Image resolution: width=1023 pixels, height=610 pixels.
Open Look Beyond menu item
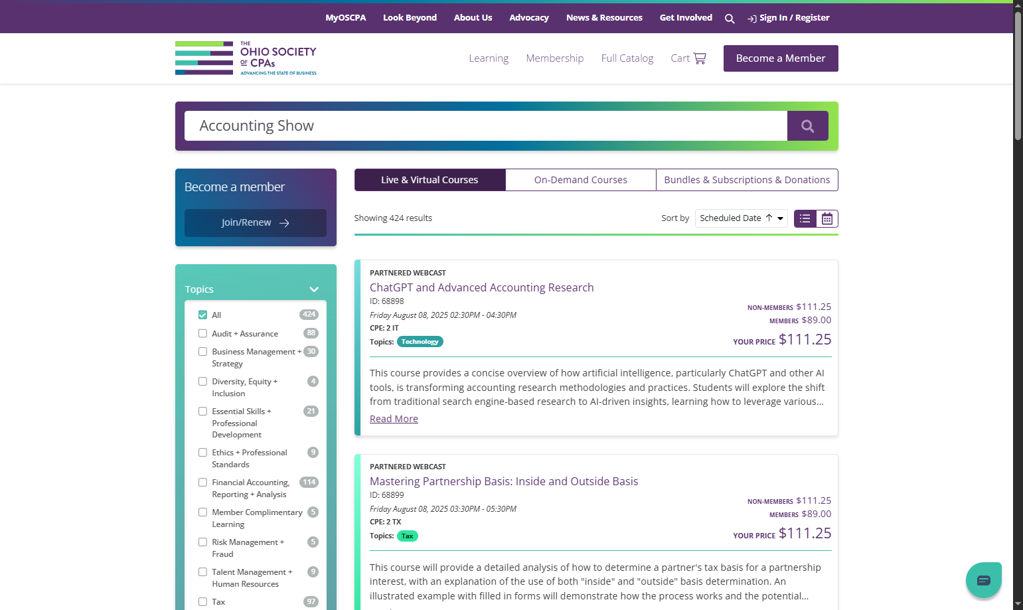pyautogui.click(x=410, y=18)
